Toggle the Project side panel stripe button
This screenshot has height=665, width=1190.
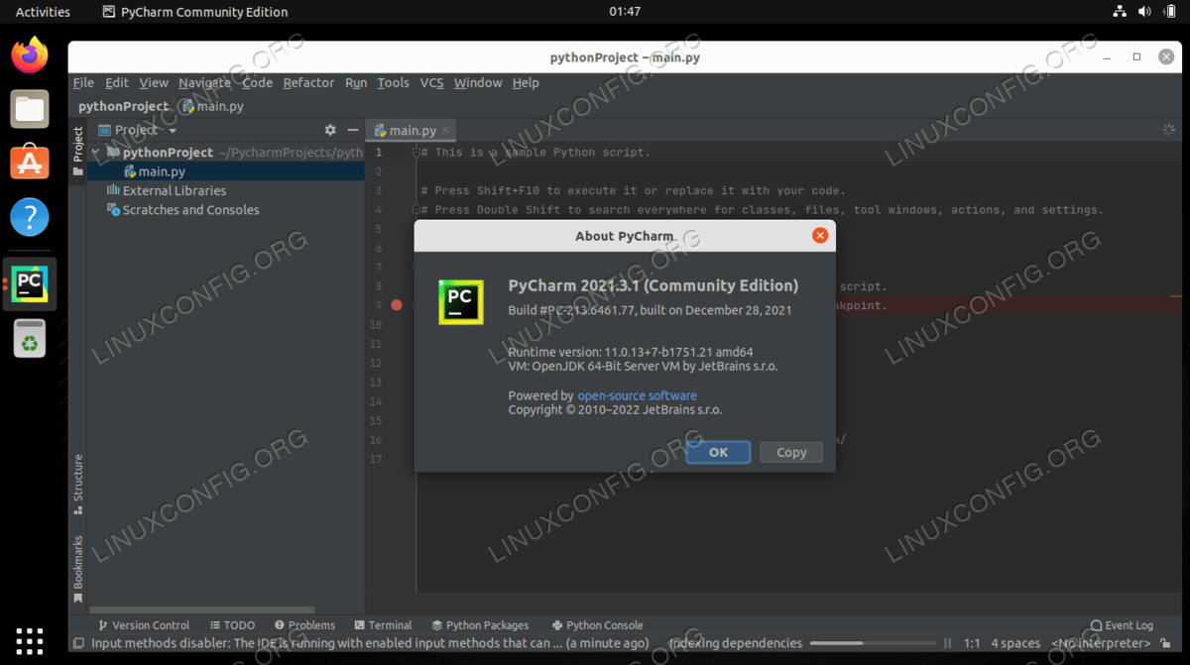point(77,151)
